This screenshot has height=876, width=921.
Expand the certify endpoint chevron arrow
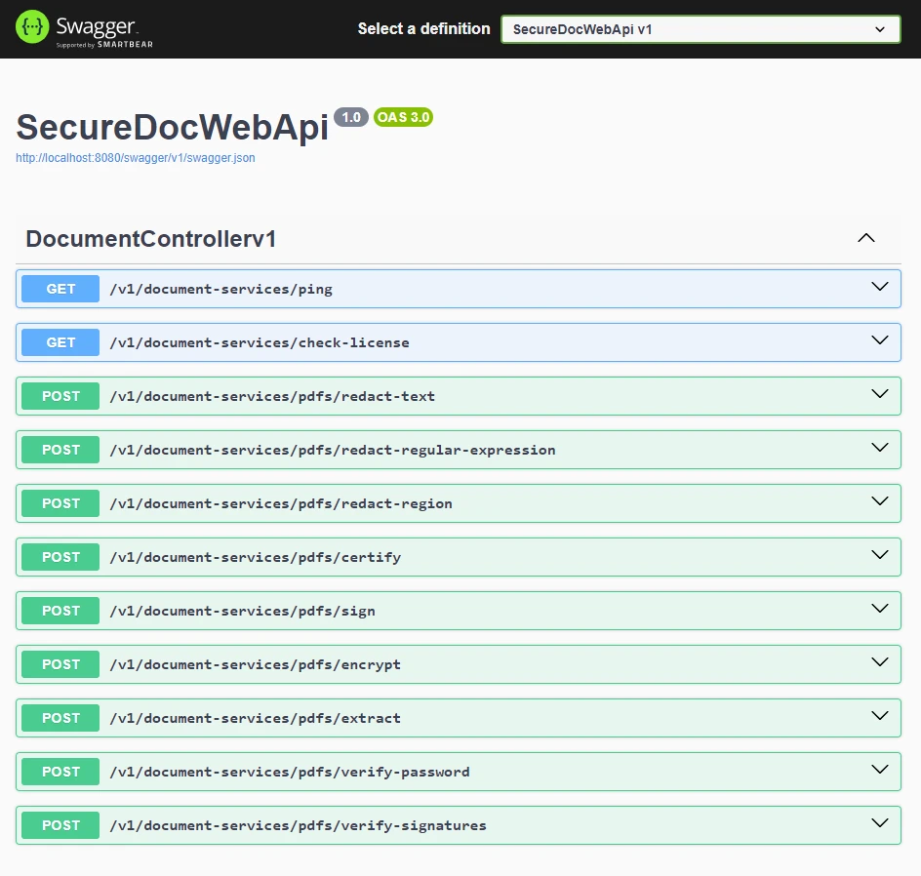click(879, 555)
